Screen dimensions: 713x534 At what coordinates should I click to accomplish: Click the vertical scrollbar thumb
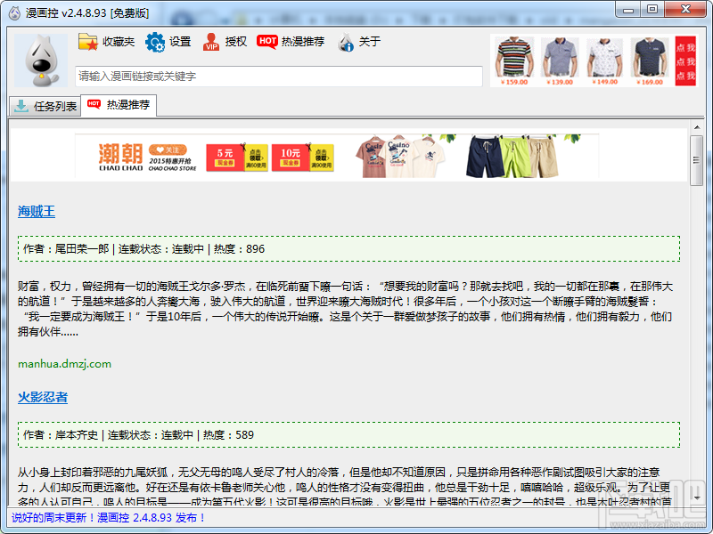pos(697,160)
